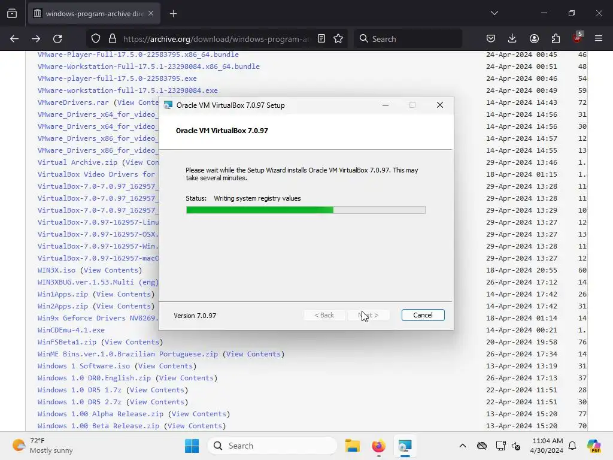Open the Windows Start menu
The height and width of the screenshot is (460, 613).
(192, 446)
